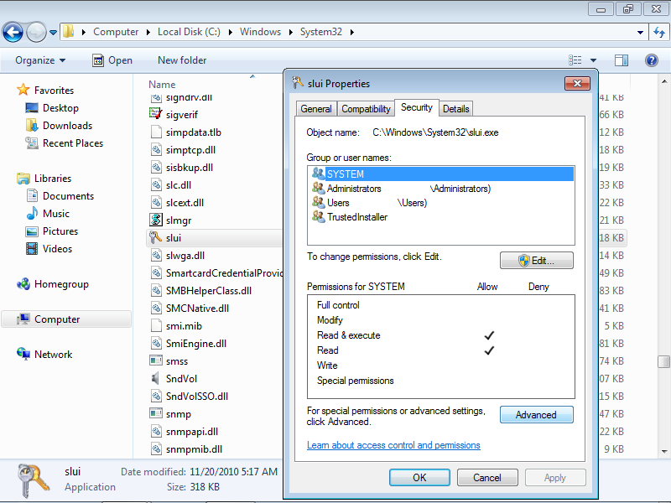671x503 pixels.
Task: Switch to the Details tab
Action: click(455, 109)
